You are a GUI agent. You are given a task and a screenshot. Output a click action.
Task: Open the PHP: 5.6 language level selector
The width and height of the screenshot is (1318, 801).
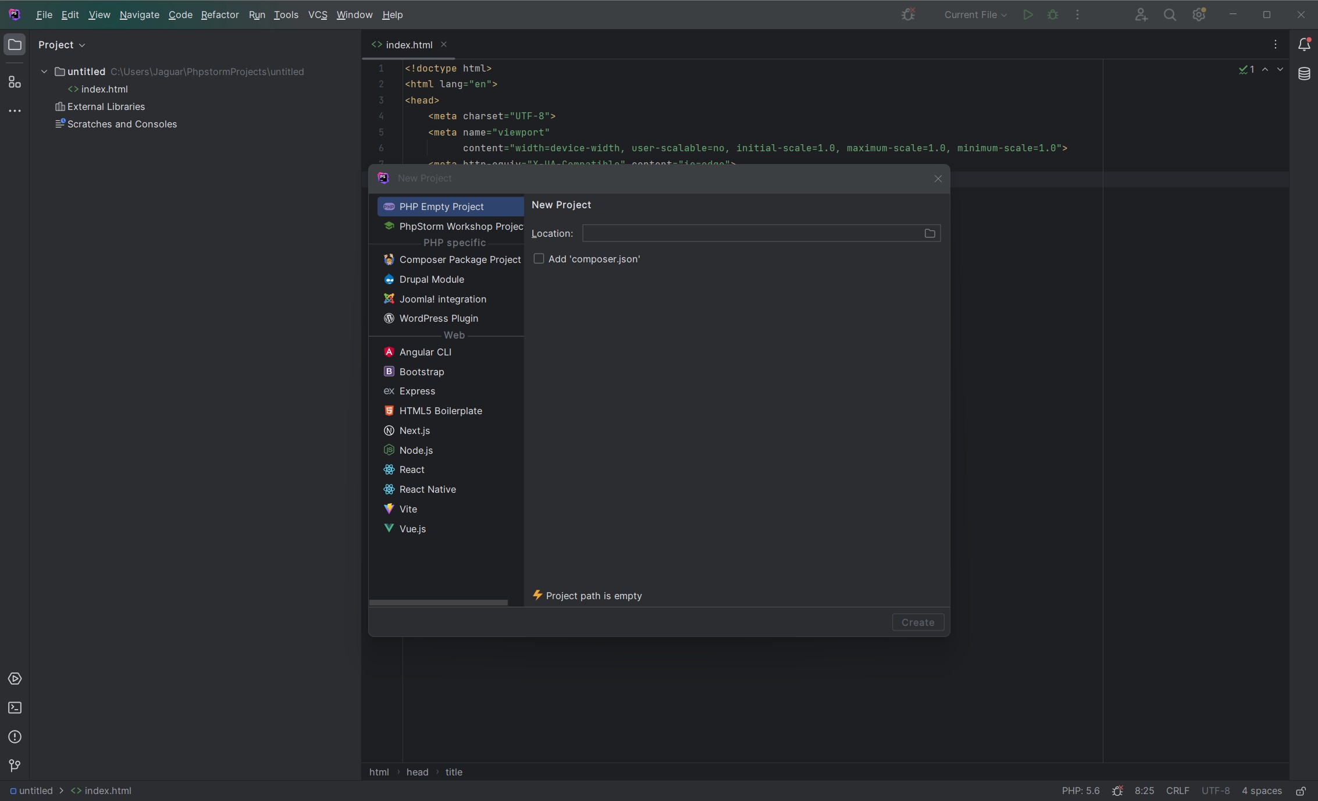[1081, 791]
